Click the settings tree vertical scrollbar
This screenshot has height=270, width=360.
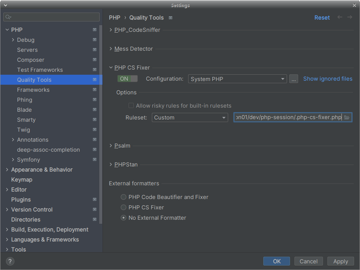[x=101, y=124]
